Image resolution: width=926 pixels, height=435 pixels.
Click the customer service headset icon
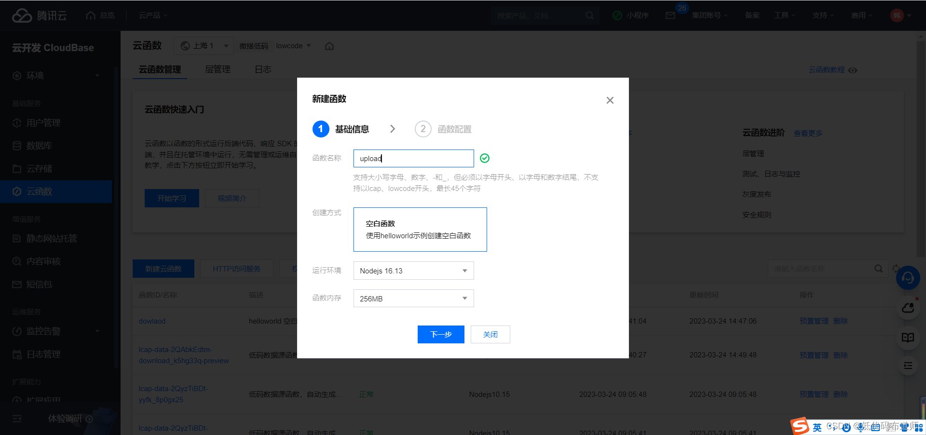point(908,278)
